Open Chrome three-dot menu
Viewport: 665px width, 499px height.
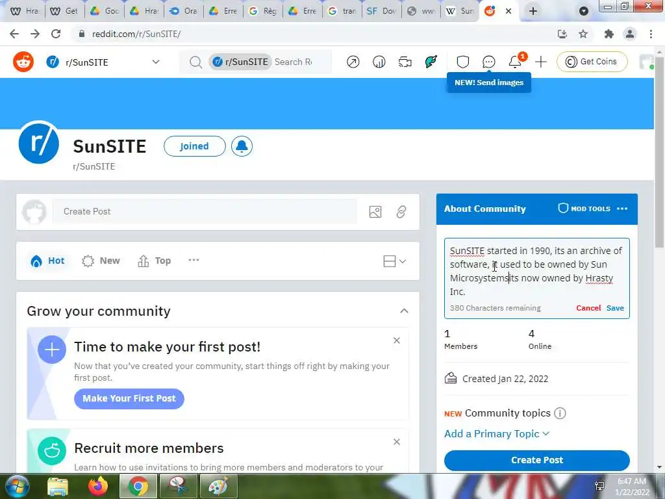pos(651,34)
